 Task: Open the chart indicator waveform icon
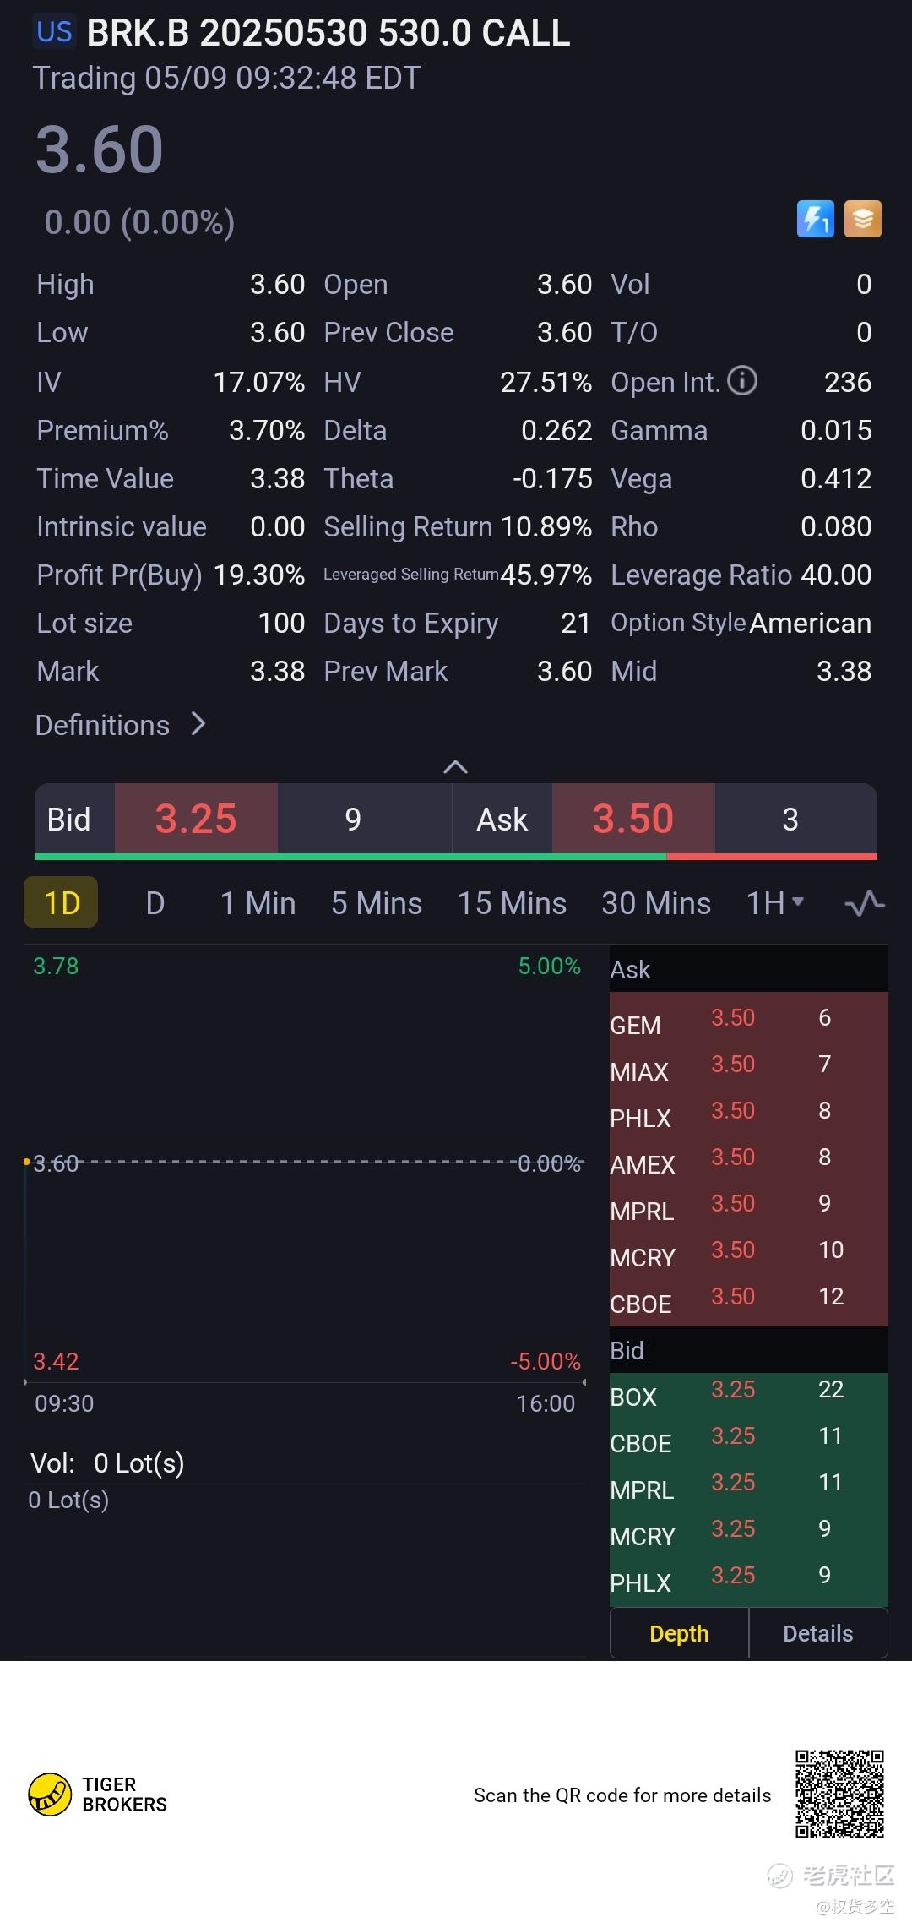865,903
